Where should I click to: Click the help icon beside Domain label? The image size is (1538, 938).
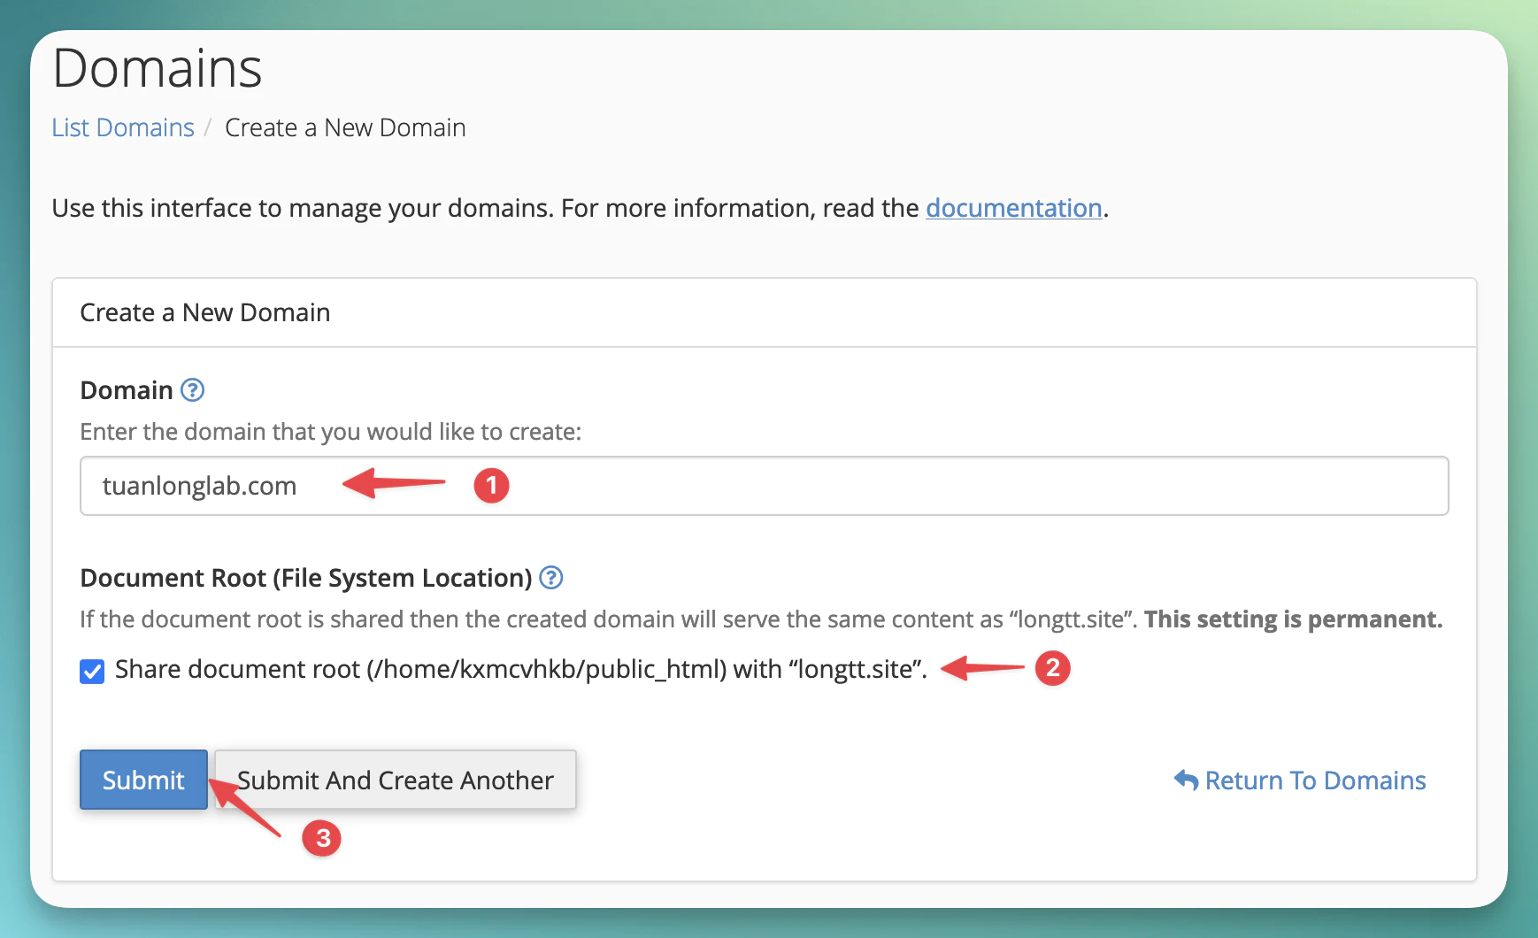point(192,390)
